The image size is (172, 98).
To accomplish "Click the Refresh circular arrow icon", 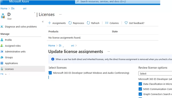I will point(88,23).
